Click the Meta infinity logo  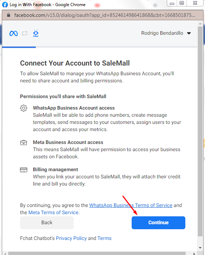[14, 34]
